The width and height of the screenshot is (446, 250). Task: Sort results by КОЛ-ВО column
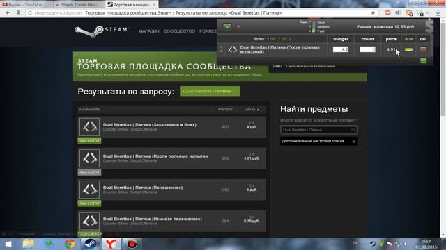(225, 110)
